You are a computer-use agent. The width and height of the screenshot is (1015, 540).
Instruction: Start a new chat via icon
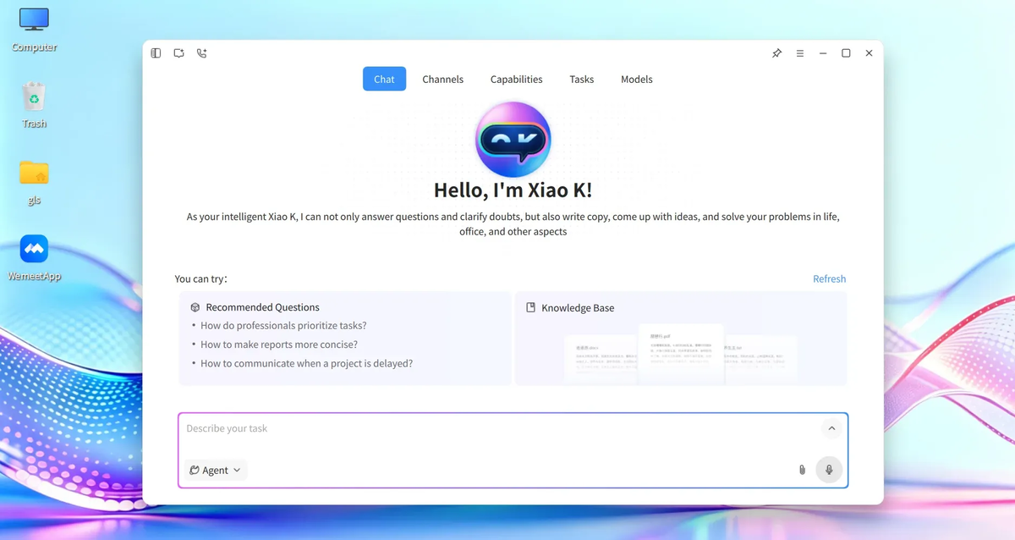pos(178,53)
